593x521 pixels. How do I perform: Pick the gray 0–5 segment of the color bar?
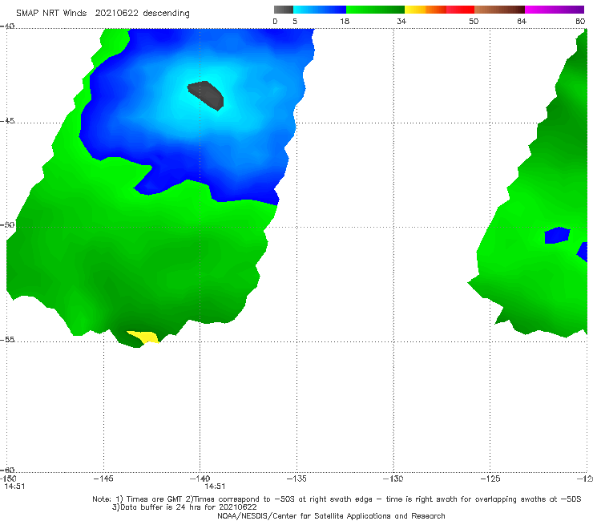point(284,10)
